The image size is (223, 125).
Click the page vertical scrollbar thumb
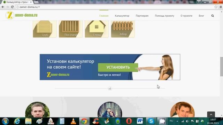(x=222, y=67)
